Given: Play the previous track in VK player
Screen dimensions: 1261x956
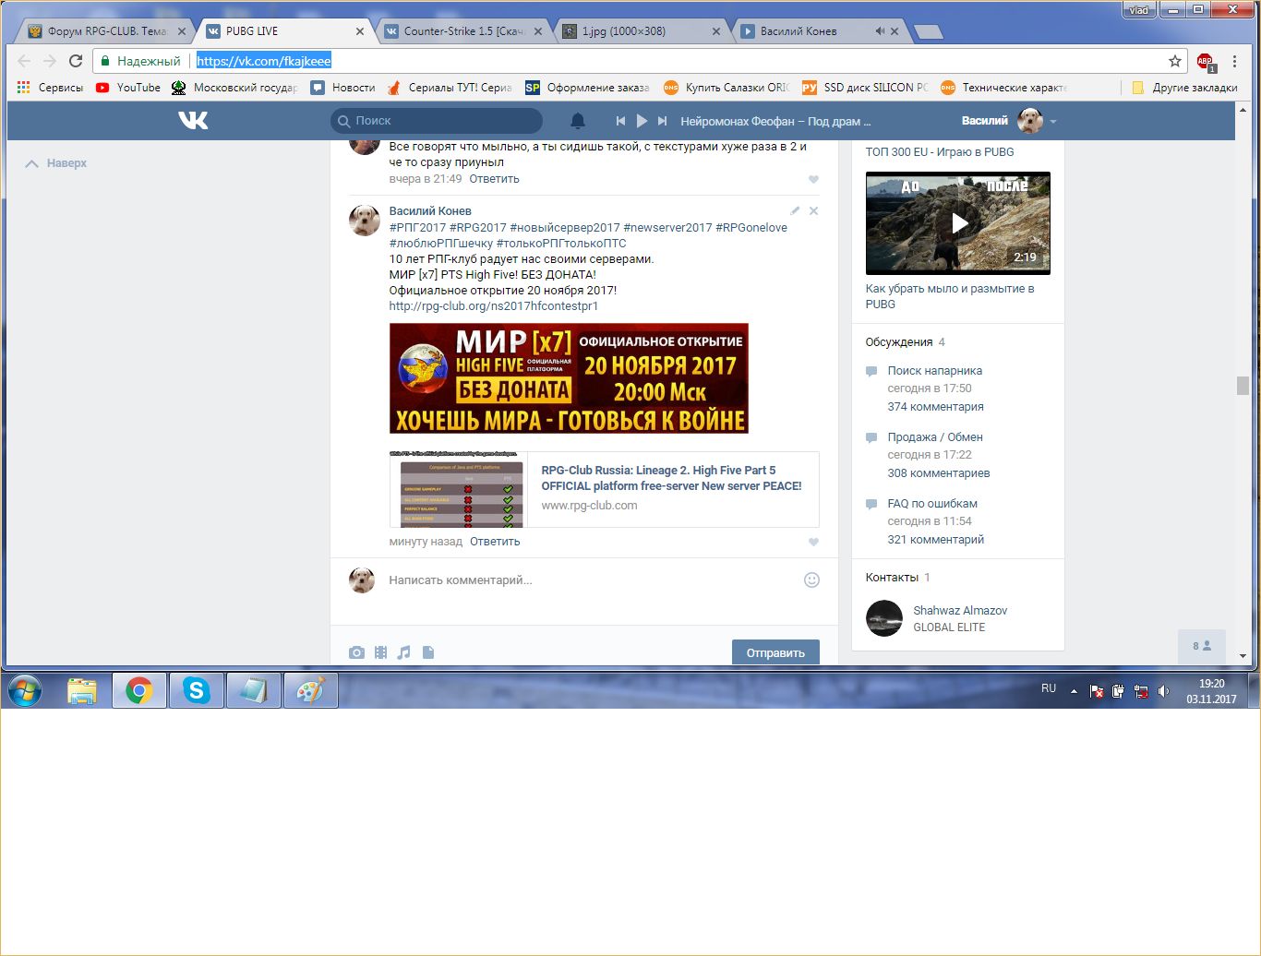Looking at the screenshot, I should tap(620, 121).
